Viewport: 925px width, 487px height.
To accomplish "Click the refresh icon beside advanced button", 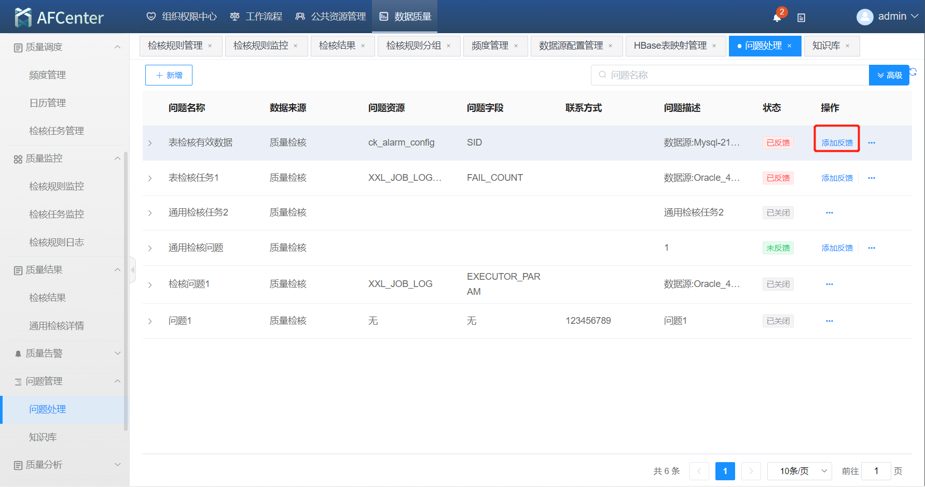I will pyautogui.click(x=914, y=71).
